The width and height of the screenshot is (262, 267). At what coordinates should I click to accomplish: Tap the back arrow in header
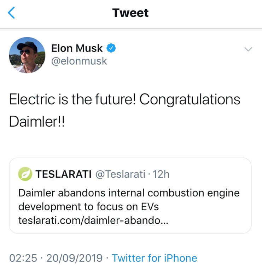coord(12,13)
